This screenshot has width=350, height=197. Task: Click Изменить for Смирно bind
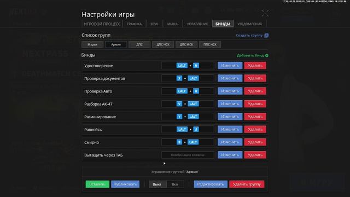pyautogui.click(x=230, y=142)
